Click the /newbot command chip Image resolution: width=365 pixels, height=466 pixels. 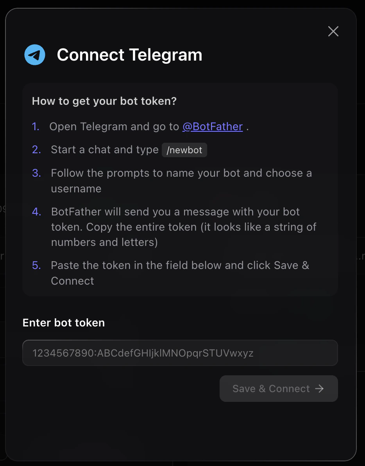pyautogui.click(x=184, y=150)
